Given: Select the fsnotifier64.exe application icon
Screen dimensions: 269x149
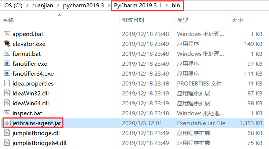Looking at the screenshot, I should 7,73.
